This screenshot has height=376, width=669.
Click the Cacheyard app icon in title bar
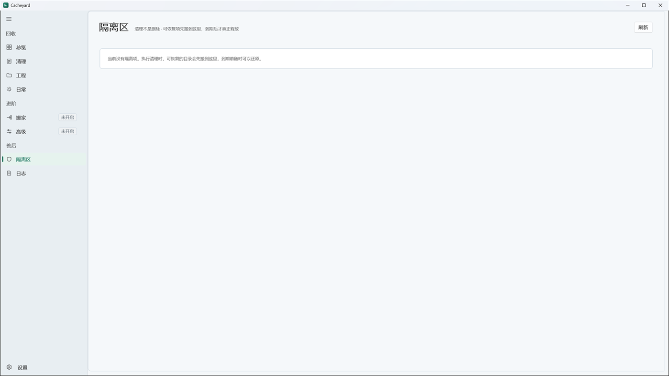(x=6, y=5)
